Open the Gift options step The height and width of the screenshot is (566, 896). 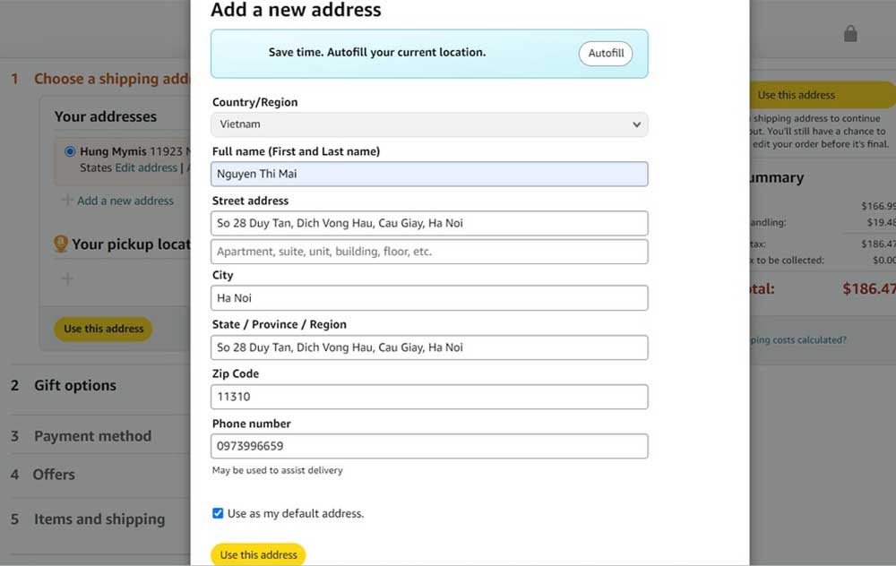pos(75,385)
